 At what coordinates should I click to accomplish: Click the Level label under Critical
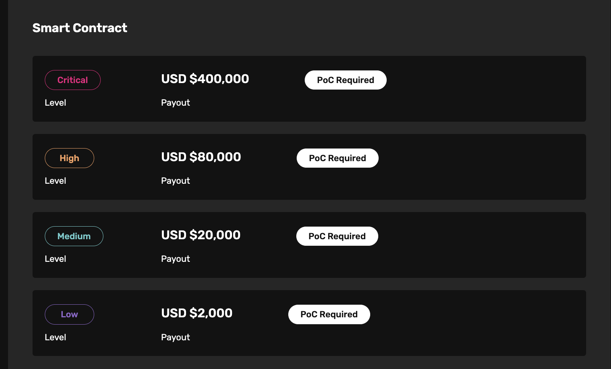pyautogui.click(x=56, y=103)
